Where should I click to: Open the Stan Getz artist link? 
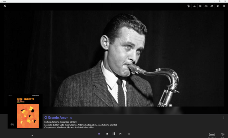point(59,125)
